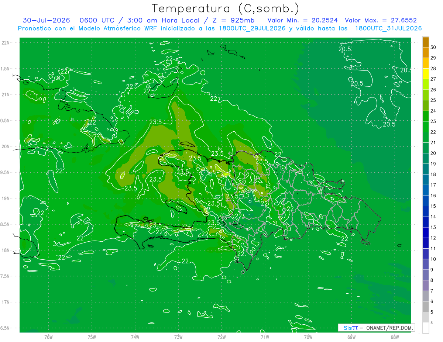This screenshot has width=443, height=342.
Task: Click the legend scale number "14"
Action: tap(433, 217)
